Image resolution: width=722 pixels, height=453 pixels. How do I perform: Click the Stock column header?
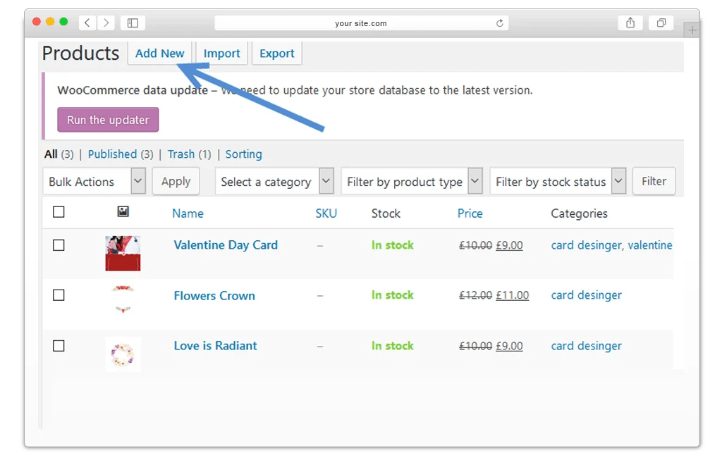click(x=386, y=213)
